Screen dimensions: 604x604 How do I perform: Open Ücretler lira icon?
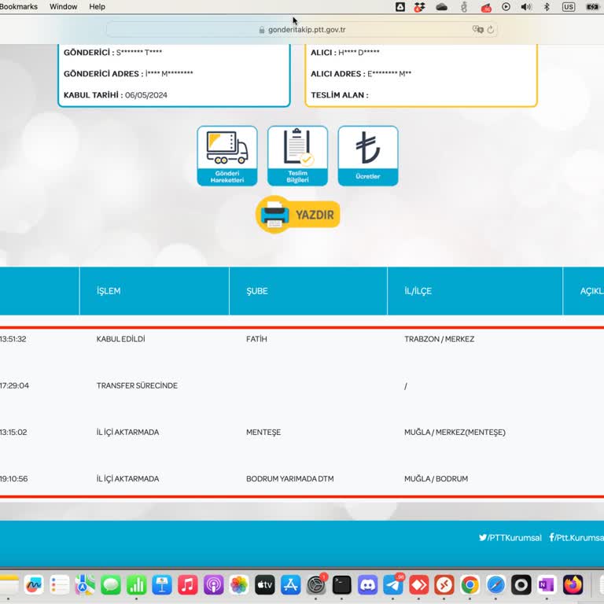pyautogui.click(x=368, y=156)
